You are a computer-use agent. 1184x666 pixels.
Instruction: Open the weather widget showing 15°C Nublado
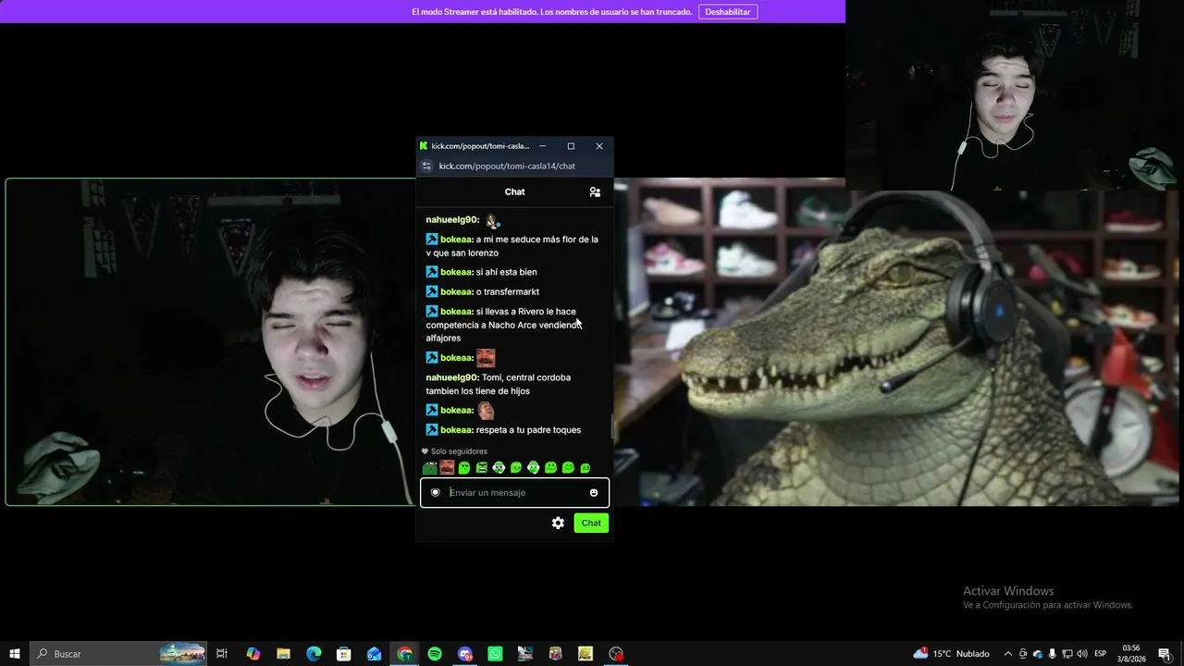click(x=952, y=654)
